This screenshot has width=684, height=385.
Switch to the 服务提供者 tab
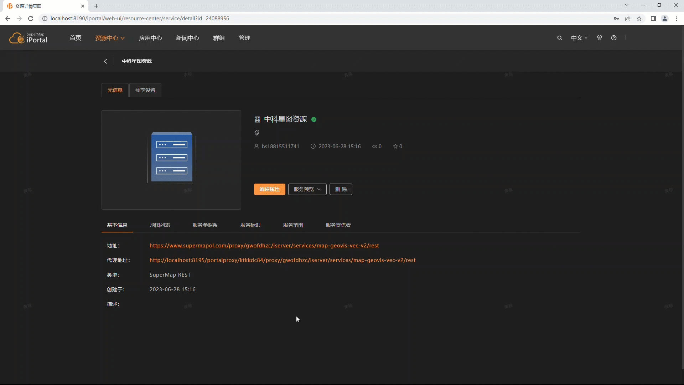click(338, 225)
